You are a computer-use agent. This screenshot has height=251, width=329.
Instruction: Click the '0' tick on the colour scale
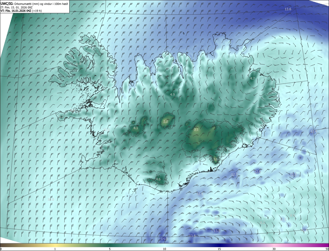point(1,249)
